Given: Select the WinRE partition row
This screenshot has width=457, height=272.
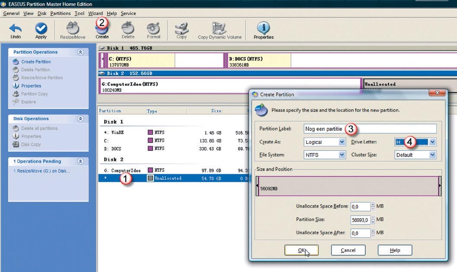Looking at the screenshot, I should click(173, 132).
